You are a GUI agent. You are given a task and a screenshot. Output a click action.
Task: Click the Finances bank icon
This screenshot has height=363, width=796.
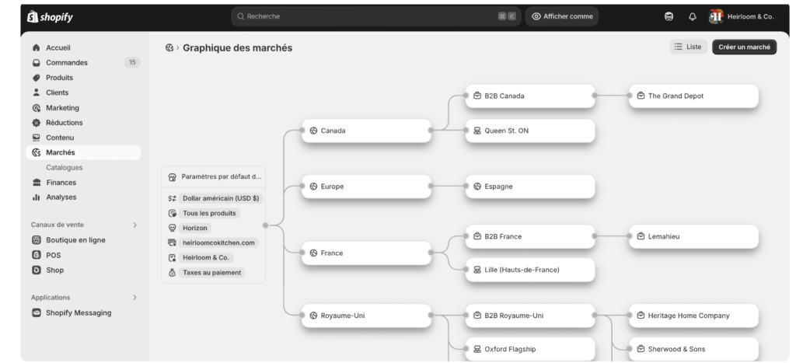tap(36, 182)
